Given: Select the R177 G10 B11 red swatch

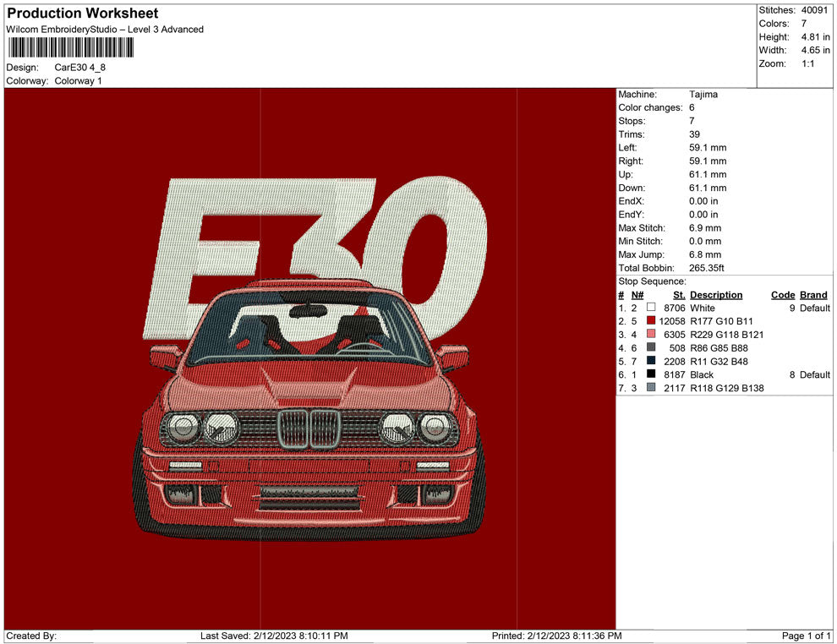Looking at the screenshot, I should [651, 322].
